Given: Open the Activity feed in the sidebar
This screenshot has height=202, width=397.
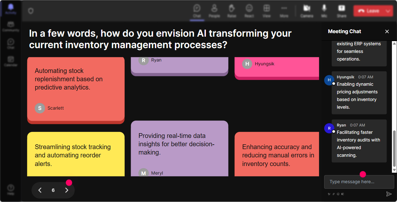Looking at the screenshot, I should pos(11,9).
